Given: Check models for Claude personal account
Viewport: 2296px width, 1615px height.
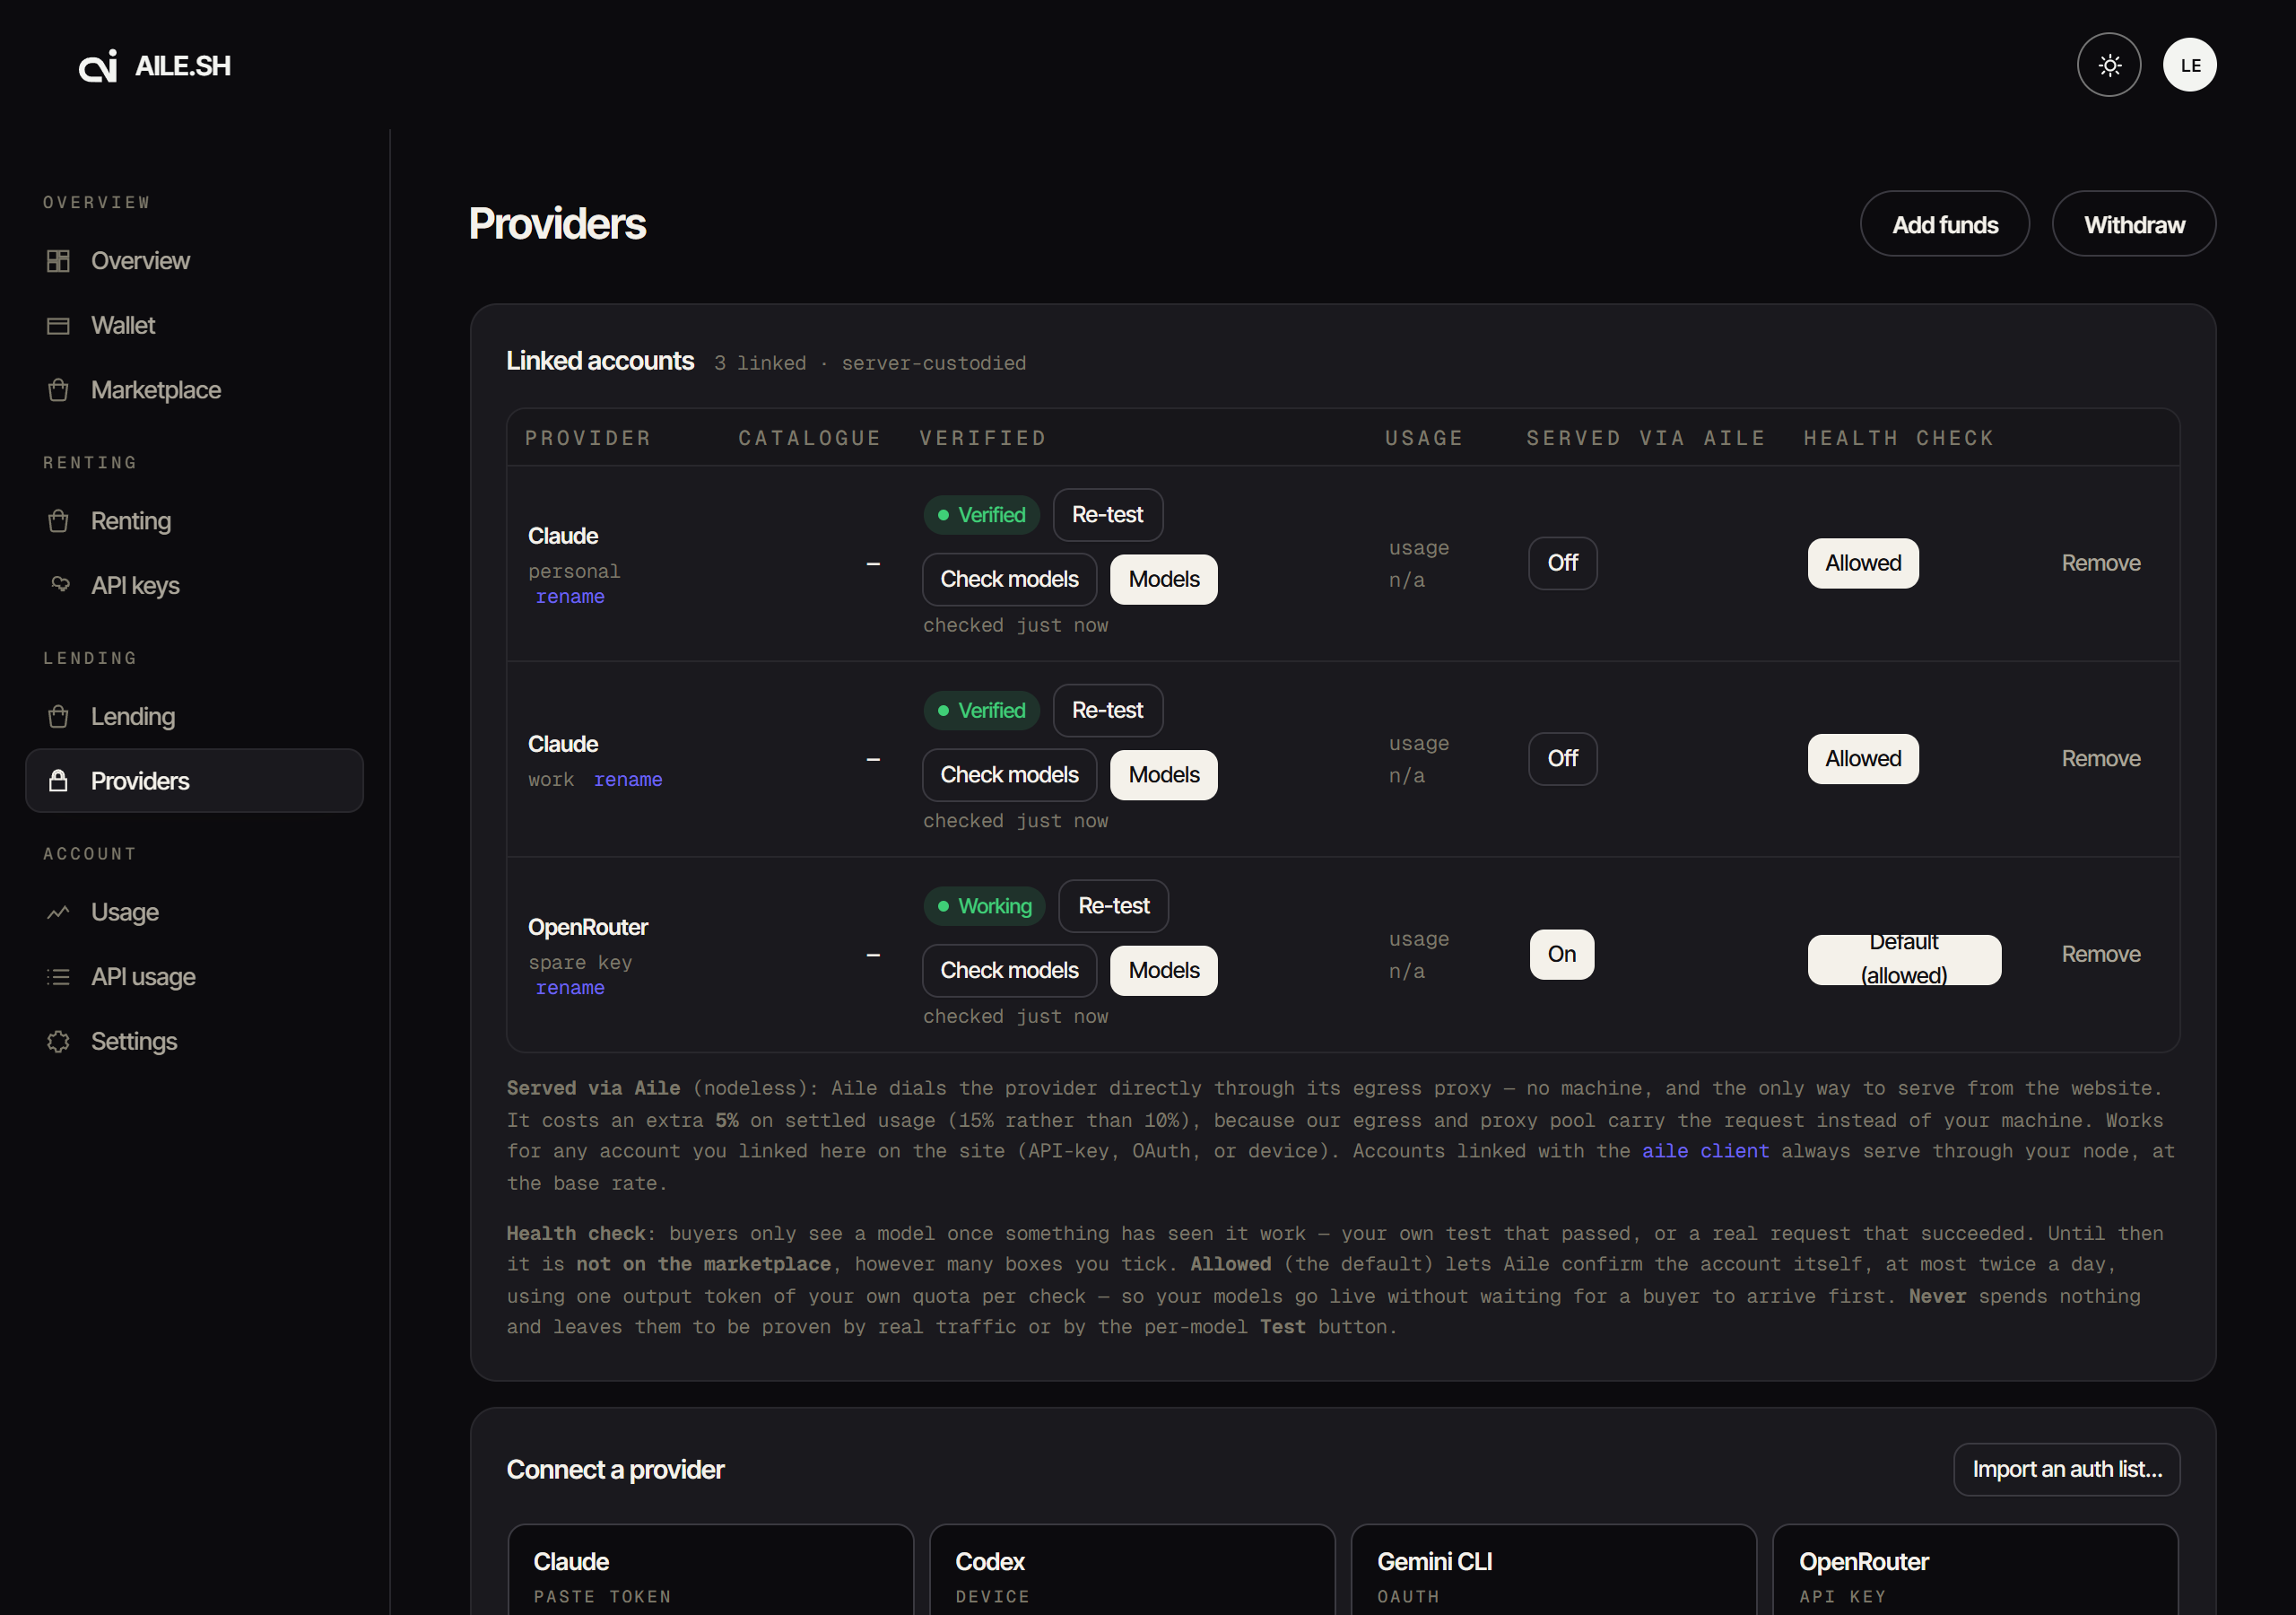Looking at the screenshot, I should [1009, 580].
